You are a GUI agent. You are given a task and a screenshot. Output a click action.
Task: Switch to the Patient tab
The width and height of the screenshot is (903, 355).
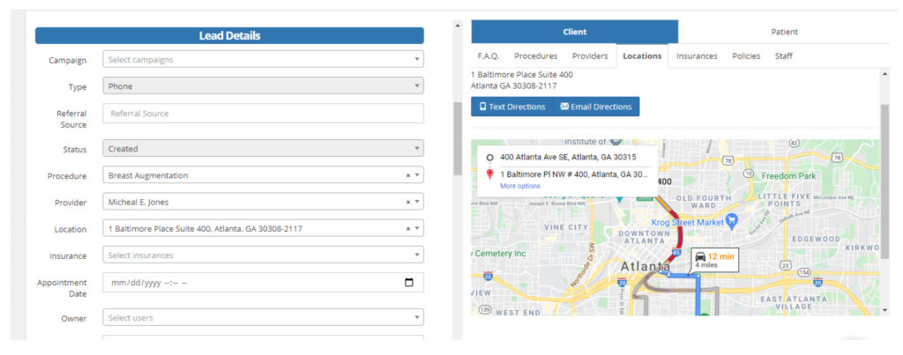coord(783,32)
